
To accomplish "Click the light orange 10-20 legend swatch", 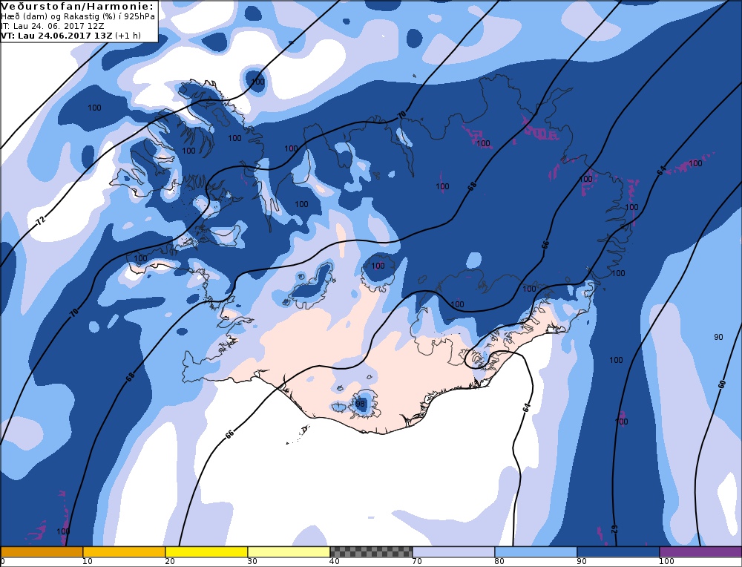I will [x=124, y=552].
